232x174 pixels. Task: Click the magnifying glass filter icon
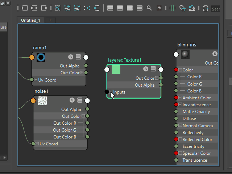coord(149,8)
